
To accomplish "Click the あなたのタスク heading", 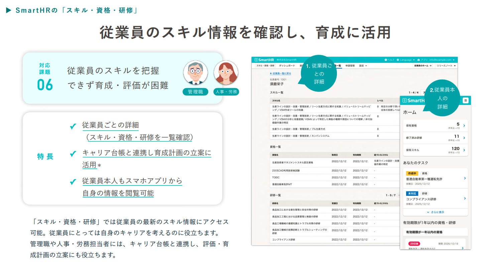I will [415, 163].
